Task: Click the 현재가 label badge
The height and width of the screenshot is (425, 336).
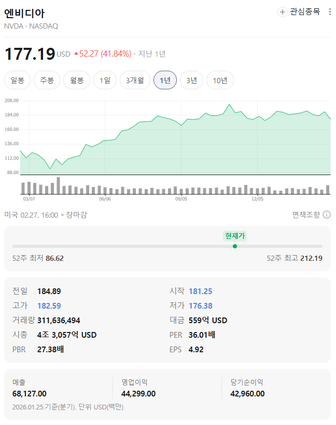Action: pos(235,236)
